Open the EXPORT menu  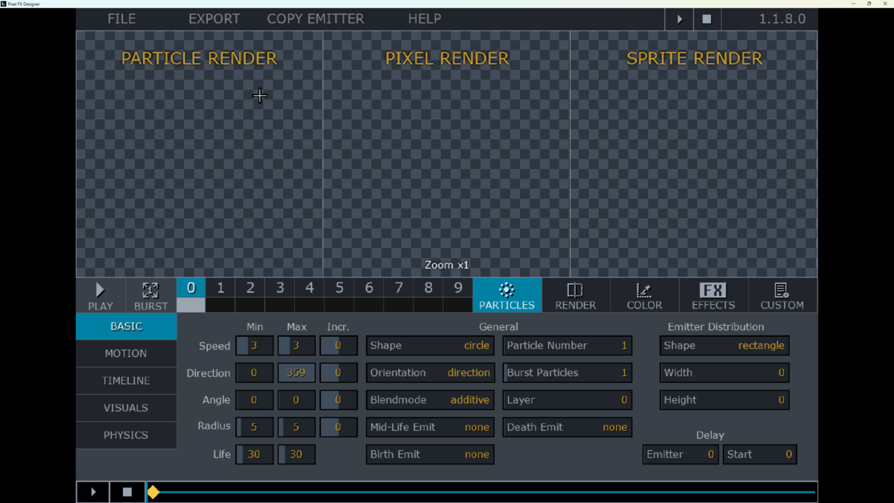tap(214, 19)
